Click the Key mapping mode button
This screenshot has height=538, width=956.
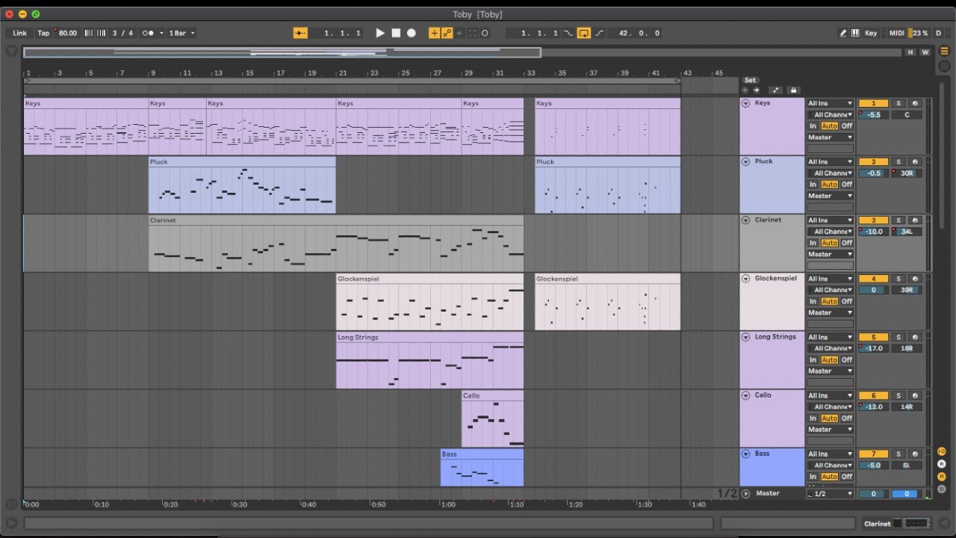pos(871,33)
